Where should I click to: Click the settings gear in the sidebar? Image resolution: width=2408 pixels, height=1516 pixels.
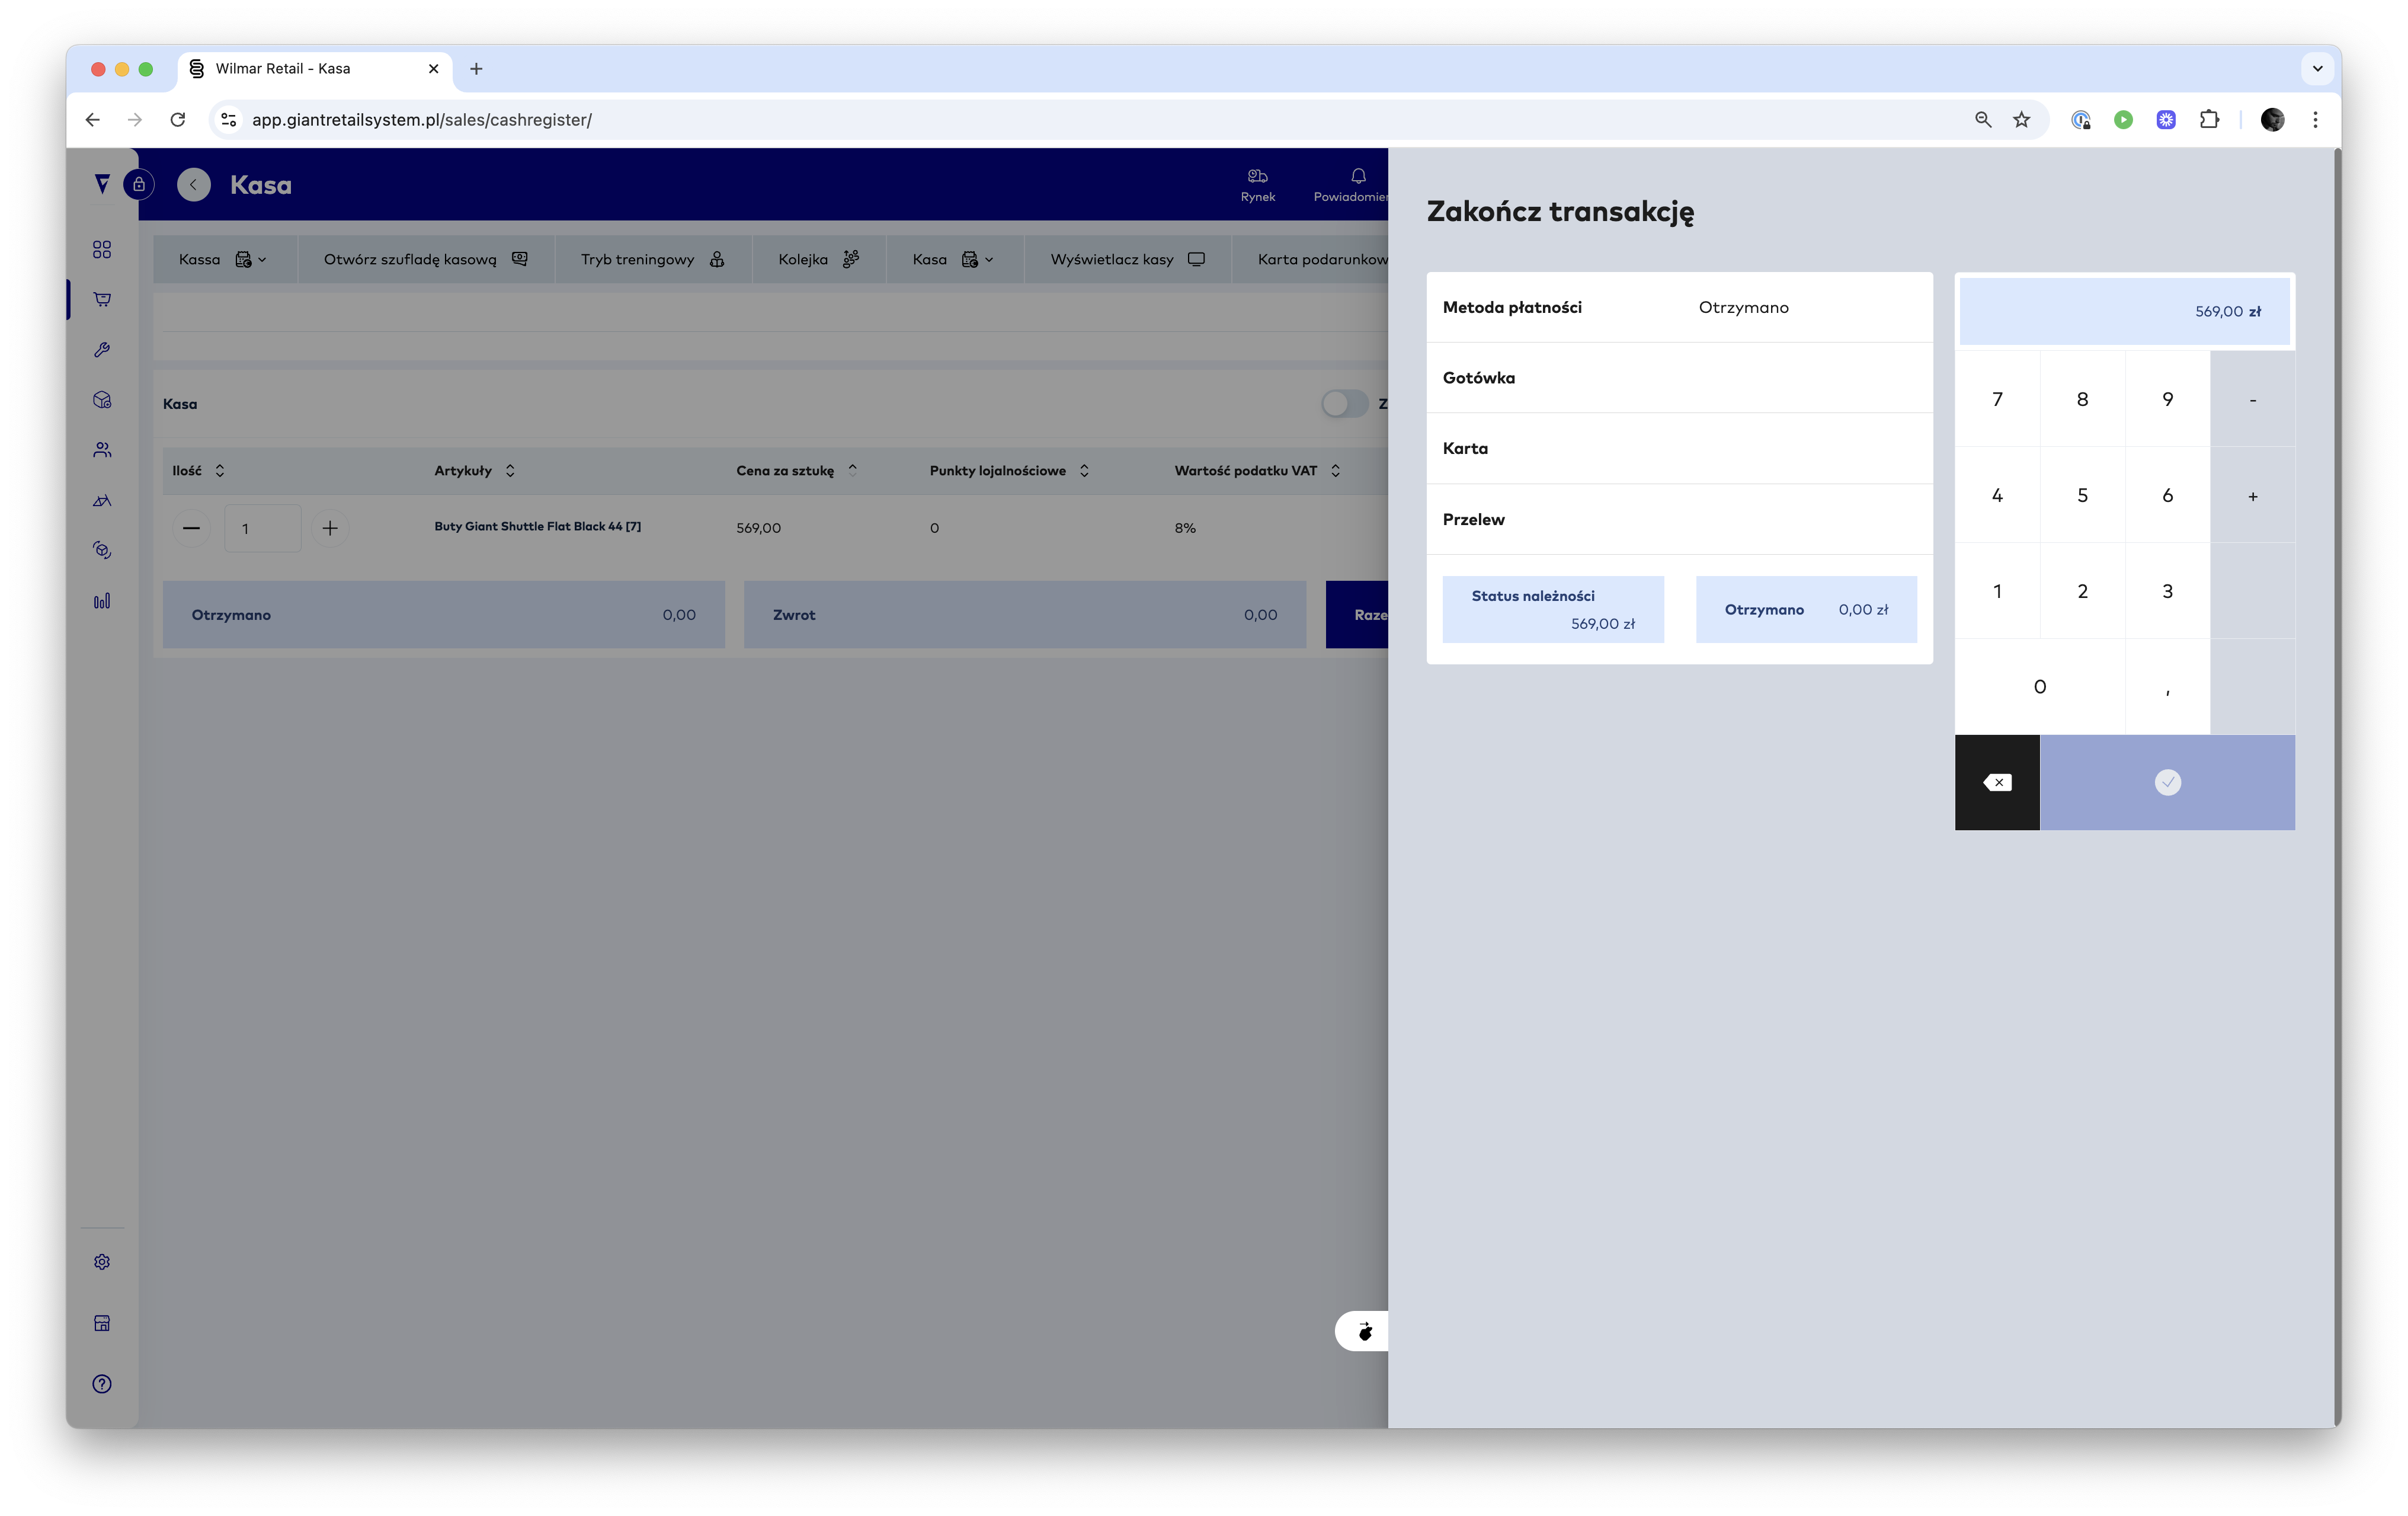[x=102, y=1262]
